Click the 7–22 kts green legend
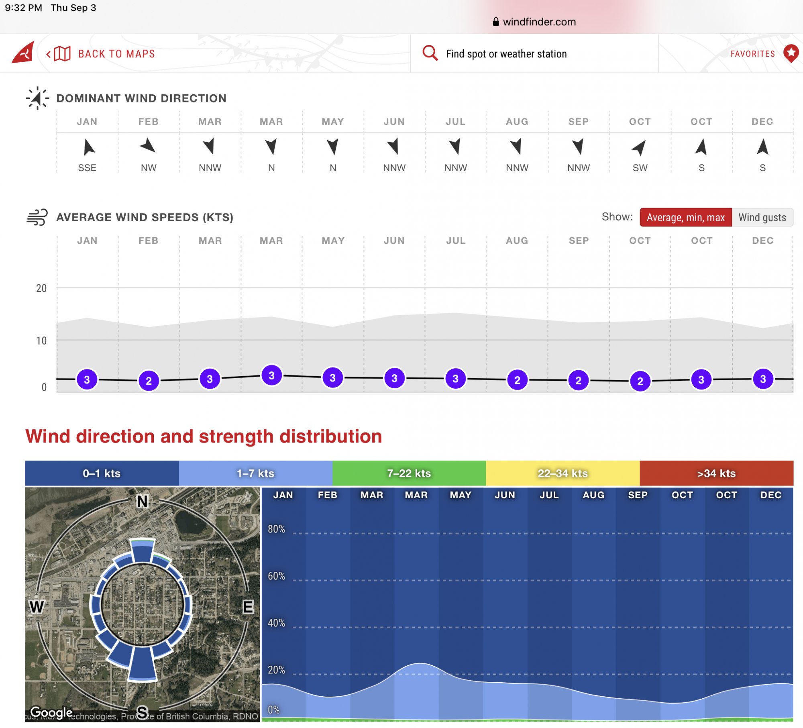This screenshot has height=728, width=803. click(x=409, y=473)
